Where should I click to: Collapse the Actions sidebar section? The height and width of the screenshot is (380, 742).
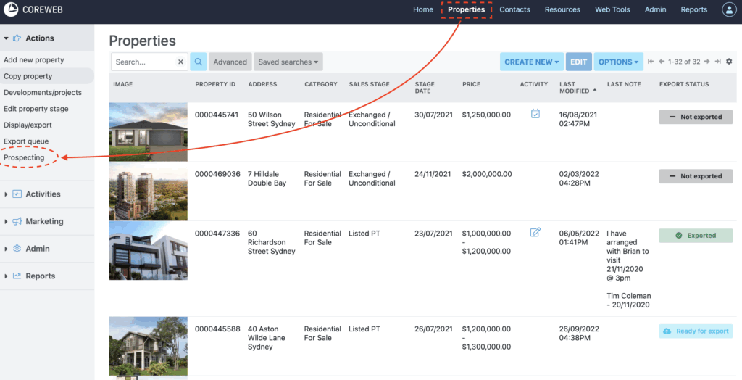[39, 38]
